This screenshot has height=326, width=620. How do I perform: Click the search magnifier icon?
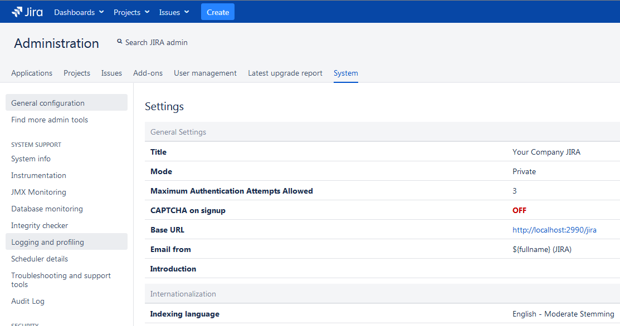pos(119,42)
